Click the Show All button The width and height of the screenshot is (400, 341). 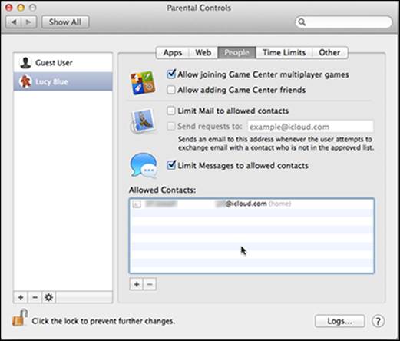65,22
